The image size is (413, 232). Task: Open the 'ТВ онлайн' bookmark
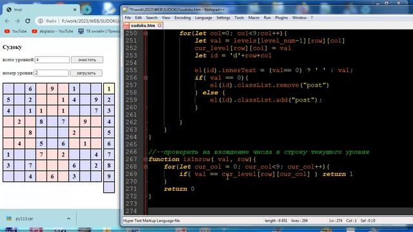99,32
